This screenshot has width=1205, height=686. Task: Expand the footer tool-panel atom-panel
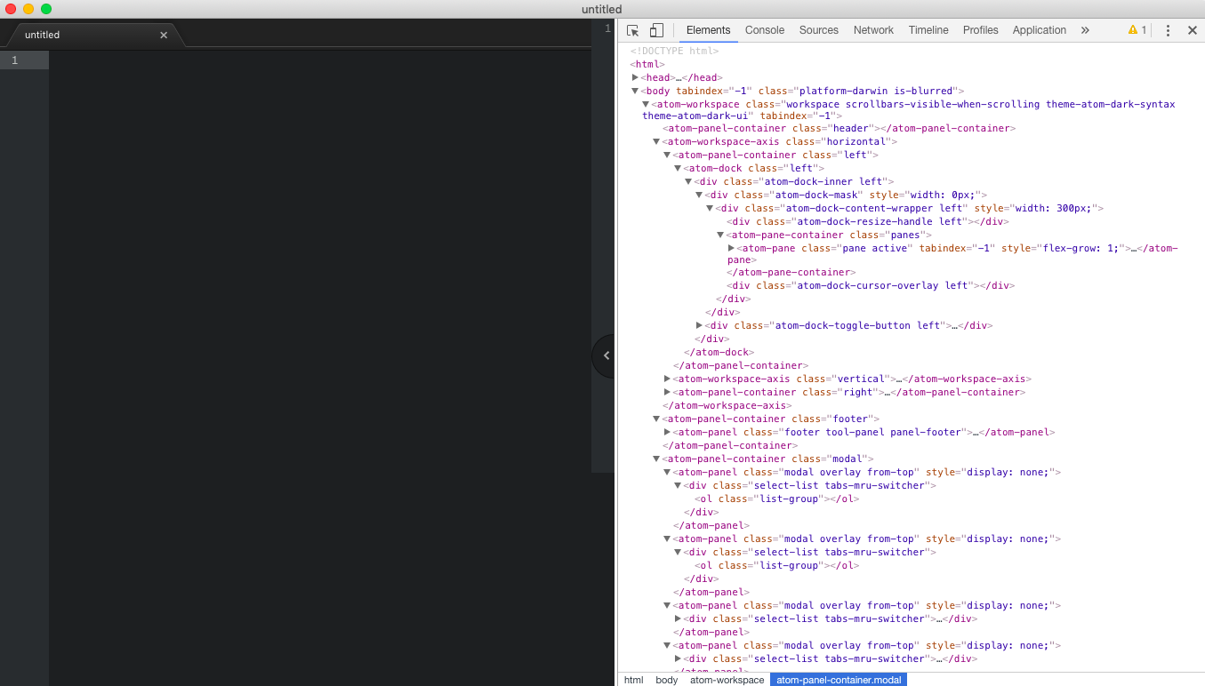tap(667, 432)
